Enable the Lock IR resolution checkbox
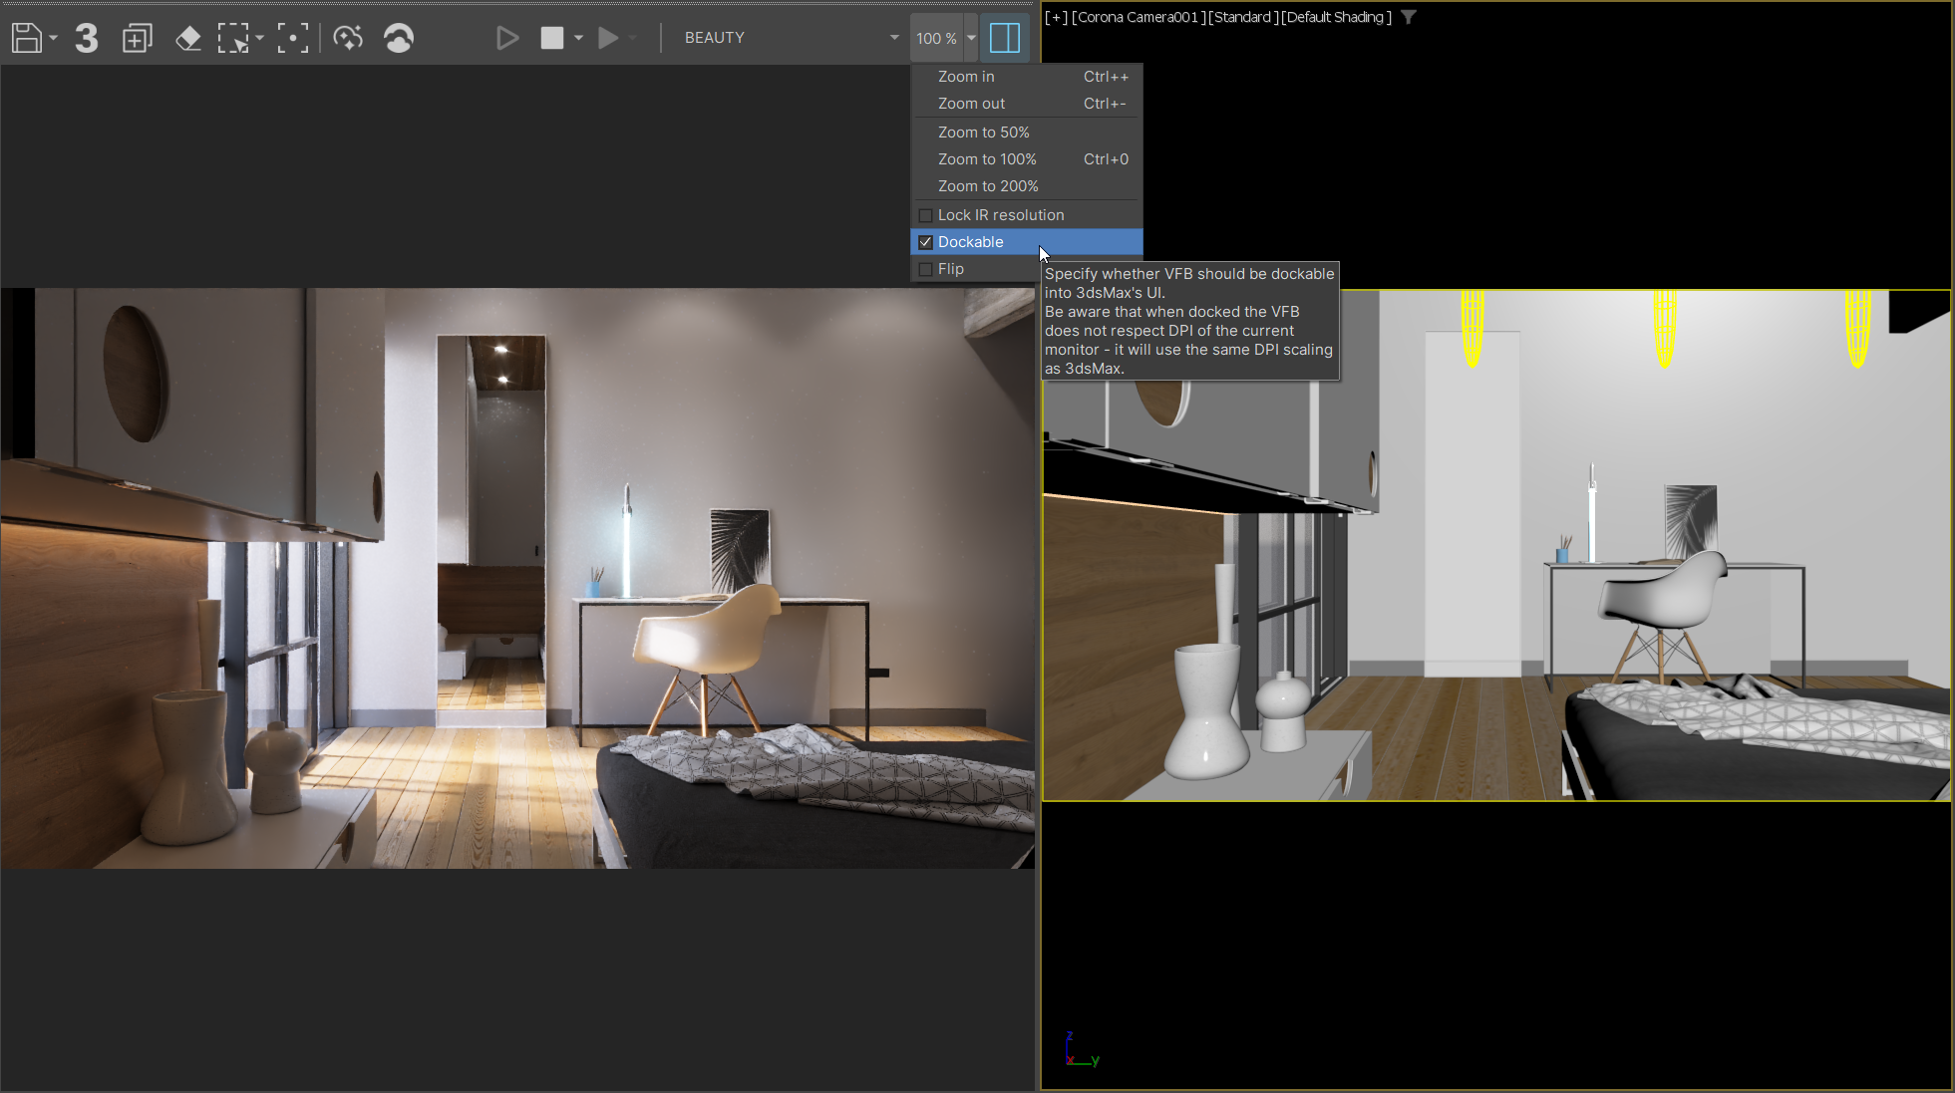 coord(925,215)
